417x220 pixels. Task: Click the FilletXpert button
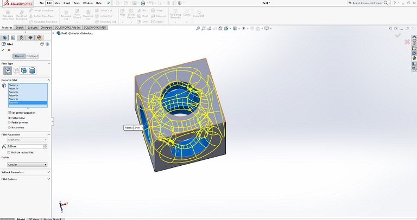tap(32, 56)
